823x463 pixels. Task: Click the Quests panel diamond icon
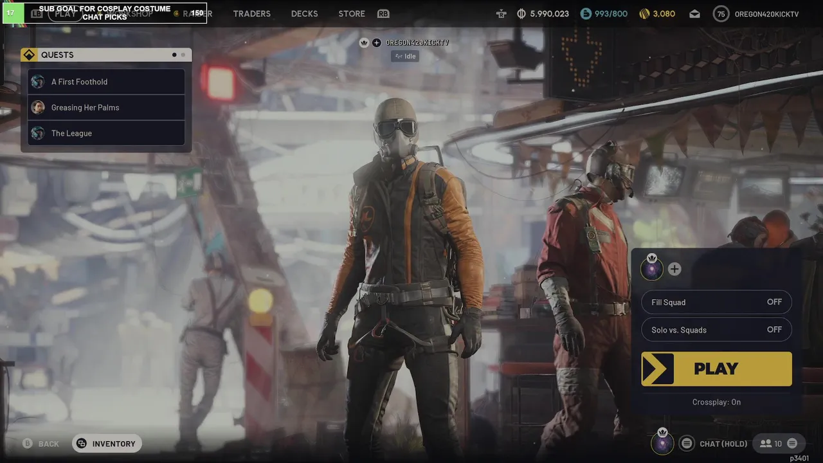29,55
